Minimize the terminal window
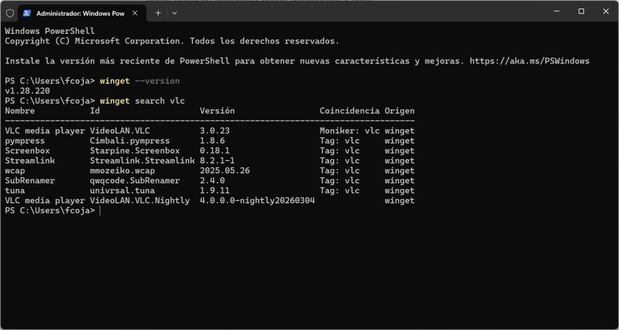Screen dimensions: 619x330 click(554, 11)
